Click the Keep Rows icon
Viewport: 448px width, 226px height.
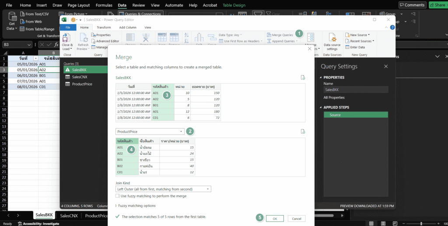162,38
